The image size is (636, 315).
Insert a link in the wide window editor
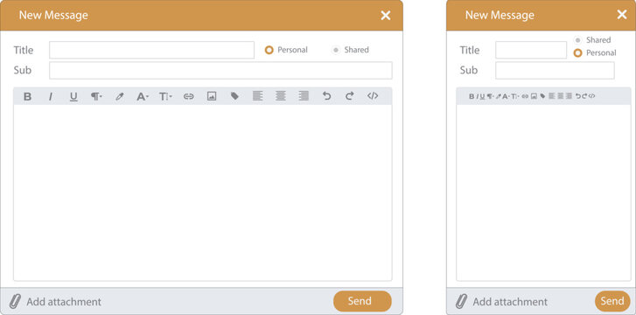point(189,96)
